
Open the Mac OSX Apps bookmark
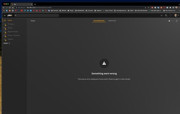click(x=155, y=10)
